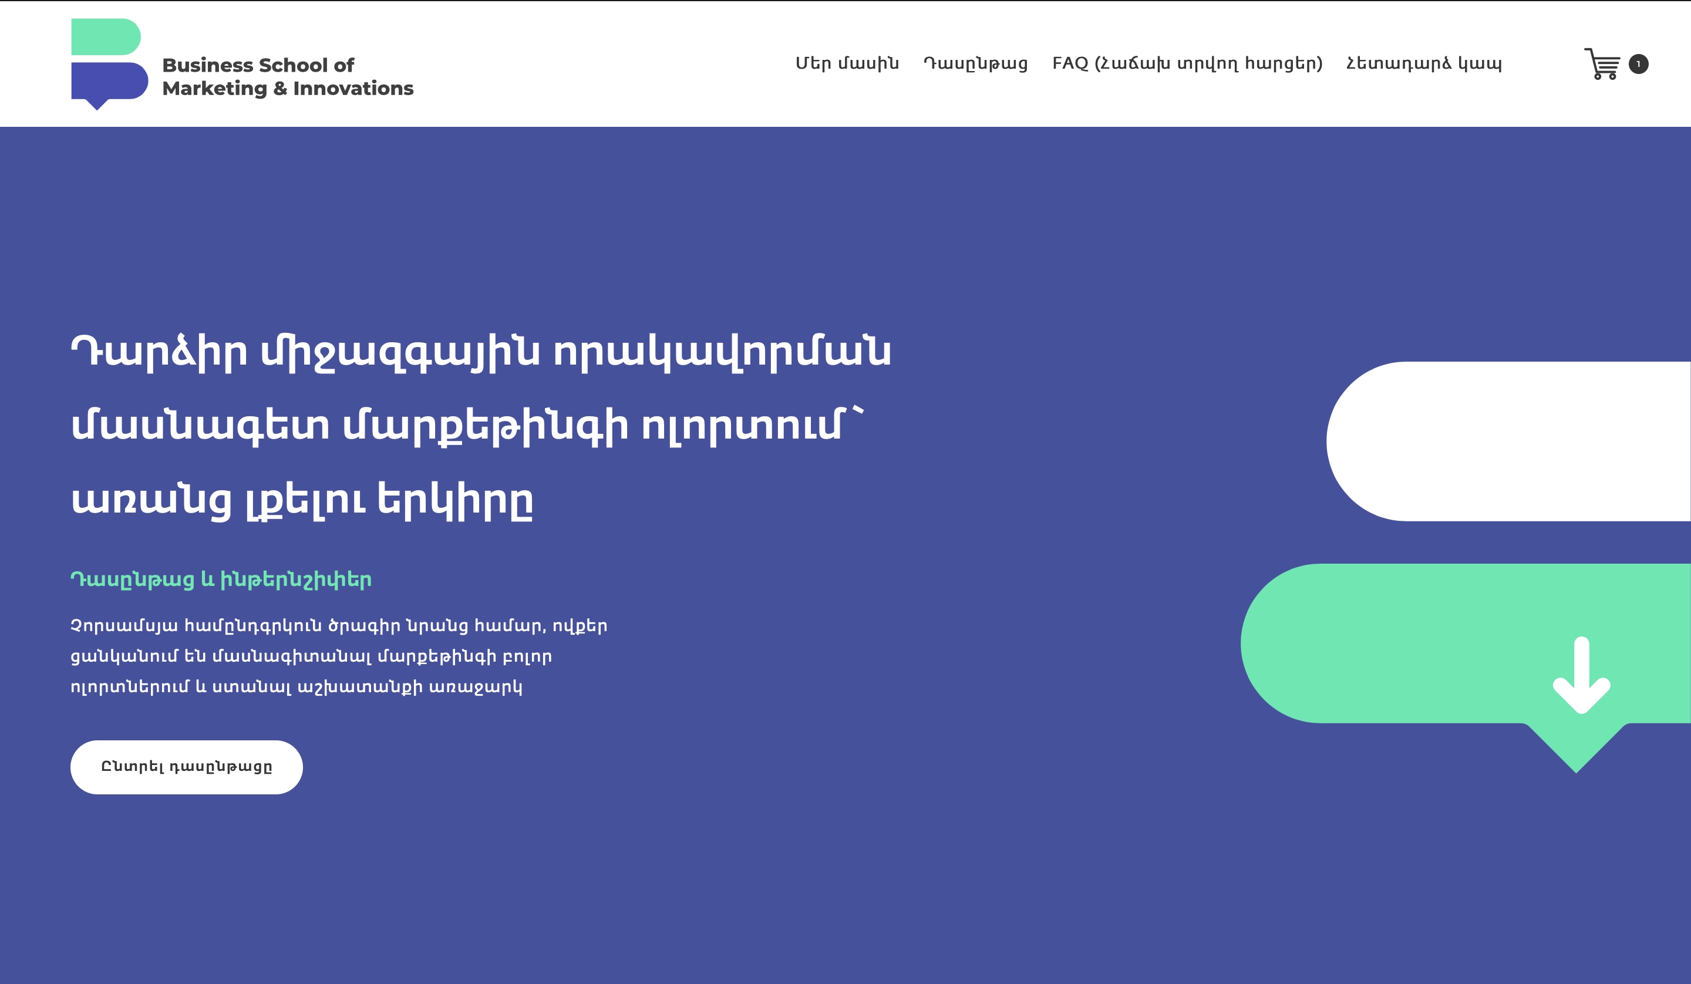
Task: Click the cart item count badge
Action: (1638, 64)
